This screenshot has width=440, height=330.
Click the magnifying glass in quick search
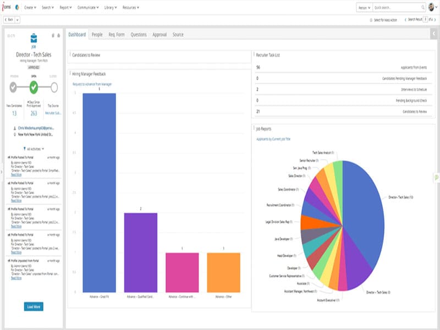[x=424, y=7]
